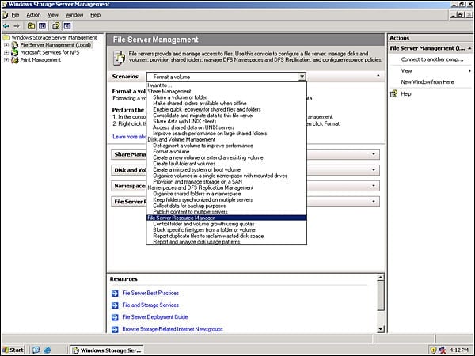Collapse the File Server Management actions group

(469, 48)
